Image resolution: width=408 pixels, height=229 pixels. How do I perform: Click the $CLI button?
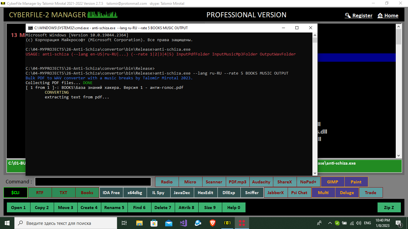point(15,193)
